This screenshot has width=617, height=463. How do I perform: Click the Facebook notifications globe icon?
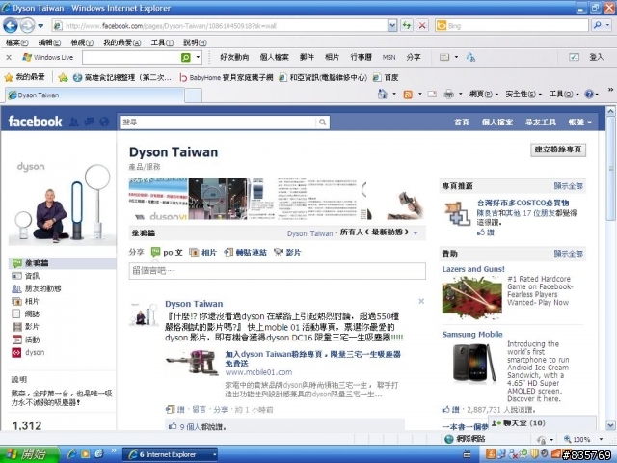[104, 123]
